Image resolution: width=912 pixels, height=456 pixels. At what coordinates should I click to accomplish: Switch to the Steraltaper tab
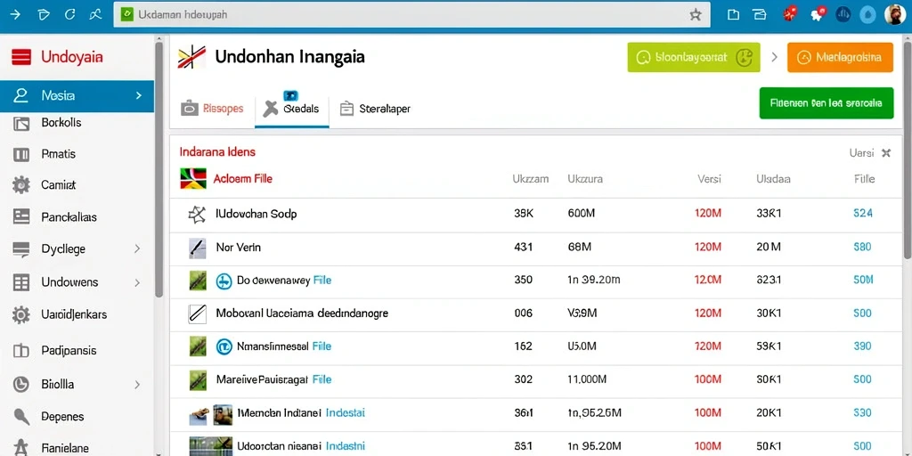(375, 109)
